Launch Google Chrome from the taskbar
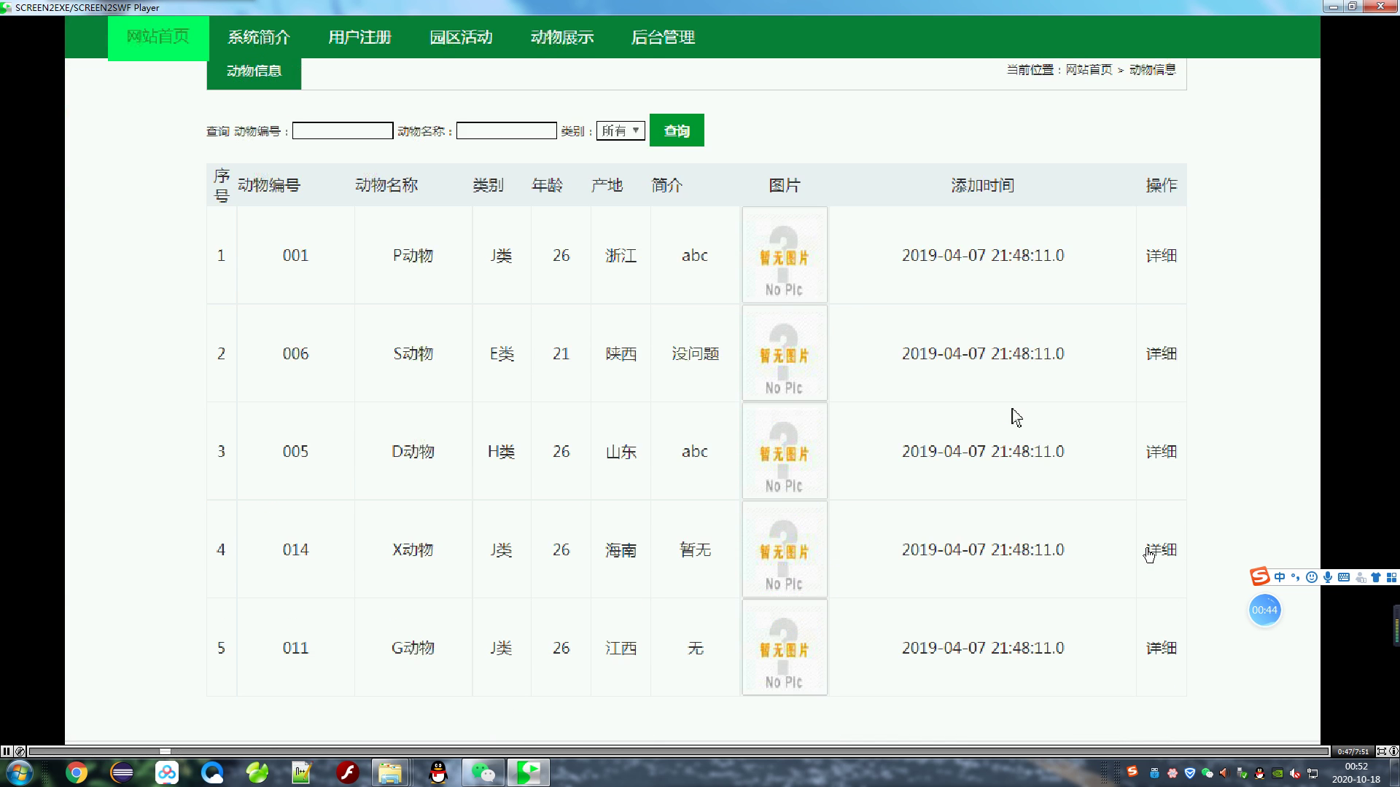1400x787 pixels. point(77,772)
